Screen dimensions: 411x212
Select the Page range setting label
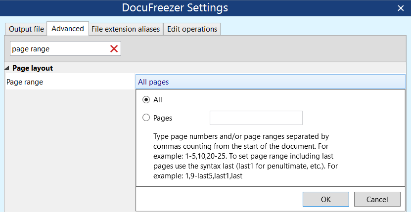[25, 82]
